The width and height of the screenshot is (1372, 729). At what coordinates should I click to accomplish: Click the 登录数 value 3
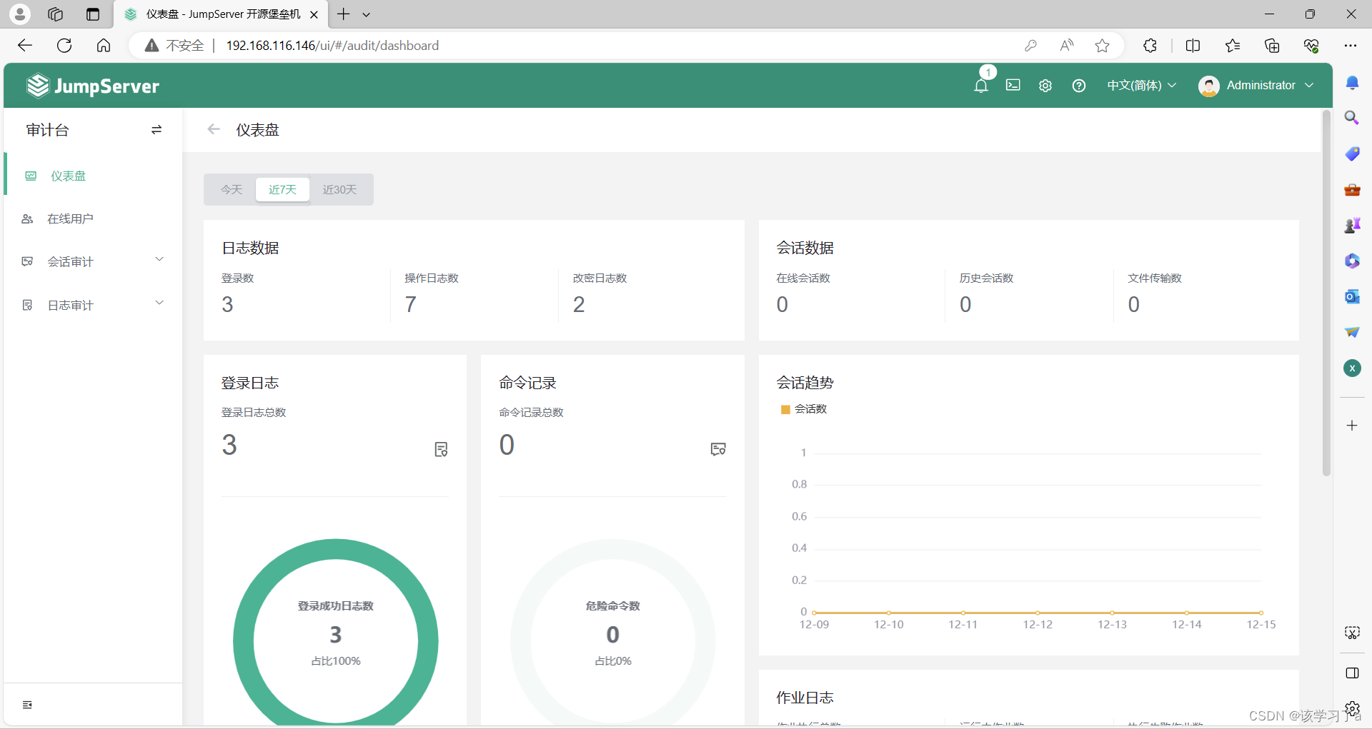[x=227, y=305]
